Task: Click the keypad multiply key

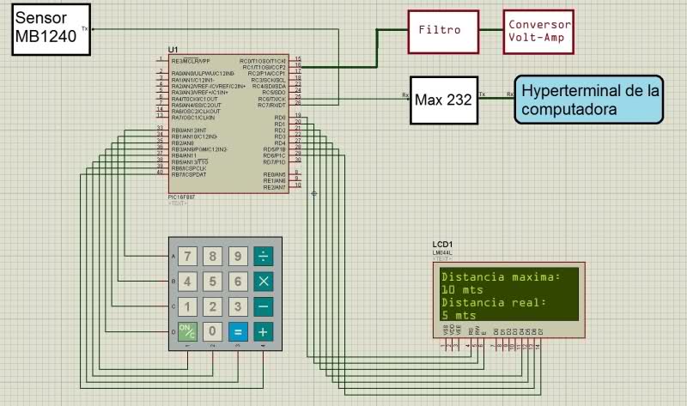Action: coord(264,282)
